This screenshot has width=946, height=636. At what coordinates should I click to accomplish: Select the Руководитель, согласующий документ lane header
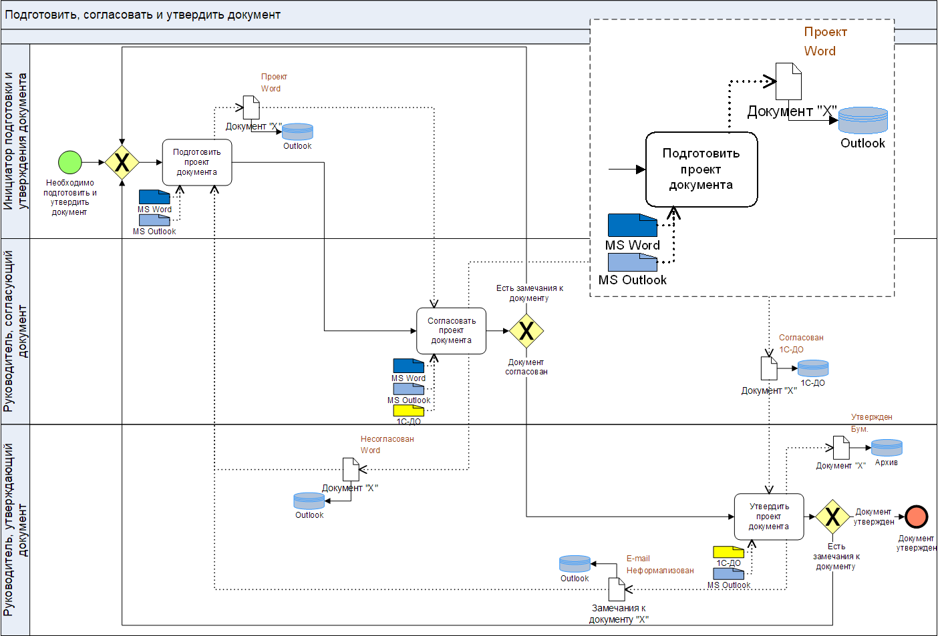(15, 331)
